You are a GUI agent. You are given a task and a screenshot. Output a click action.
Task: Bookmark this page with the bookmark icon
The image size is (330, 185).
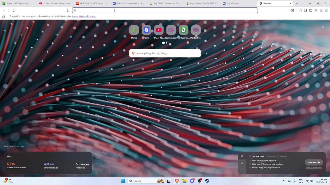[x=68, y=10]
